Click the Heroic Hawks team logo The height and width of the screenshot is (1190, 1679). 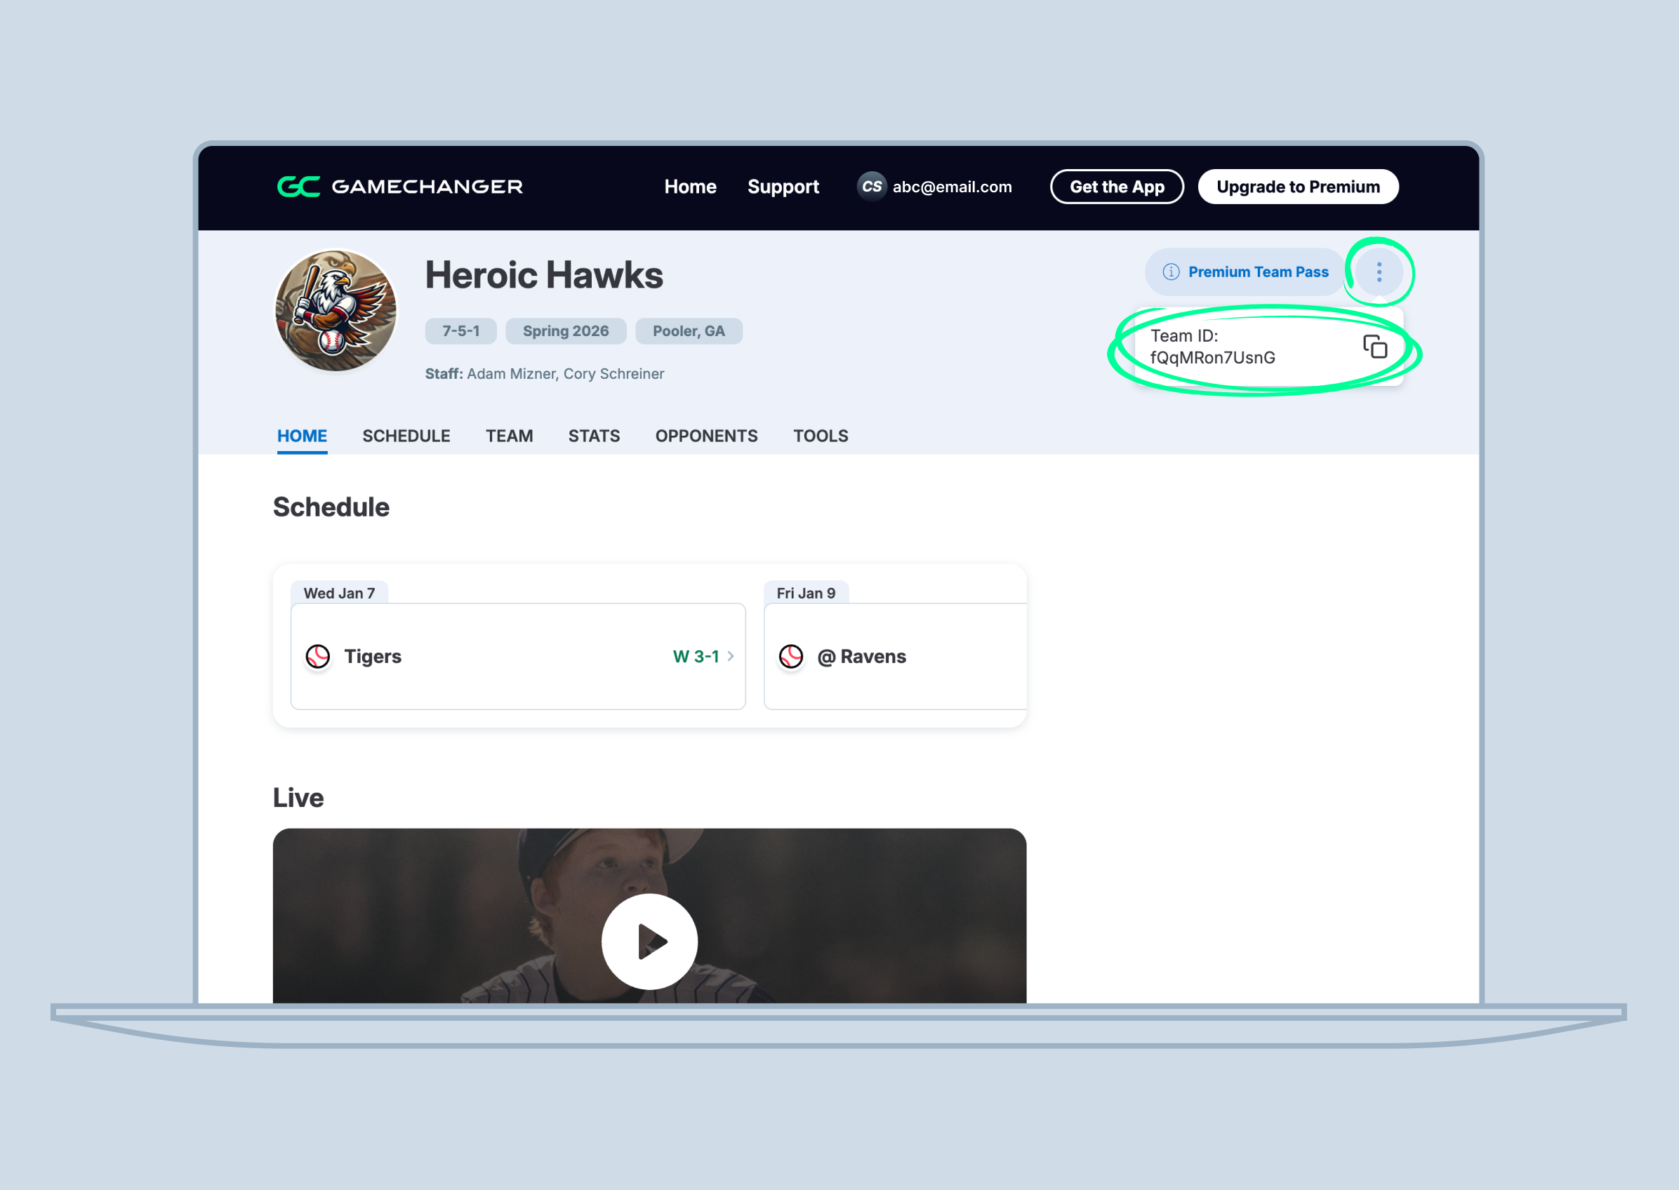coord(336,311)
